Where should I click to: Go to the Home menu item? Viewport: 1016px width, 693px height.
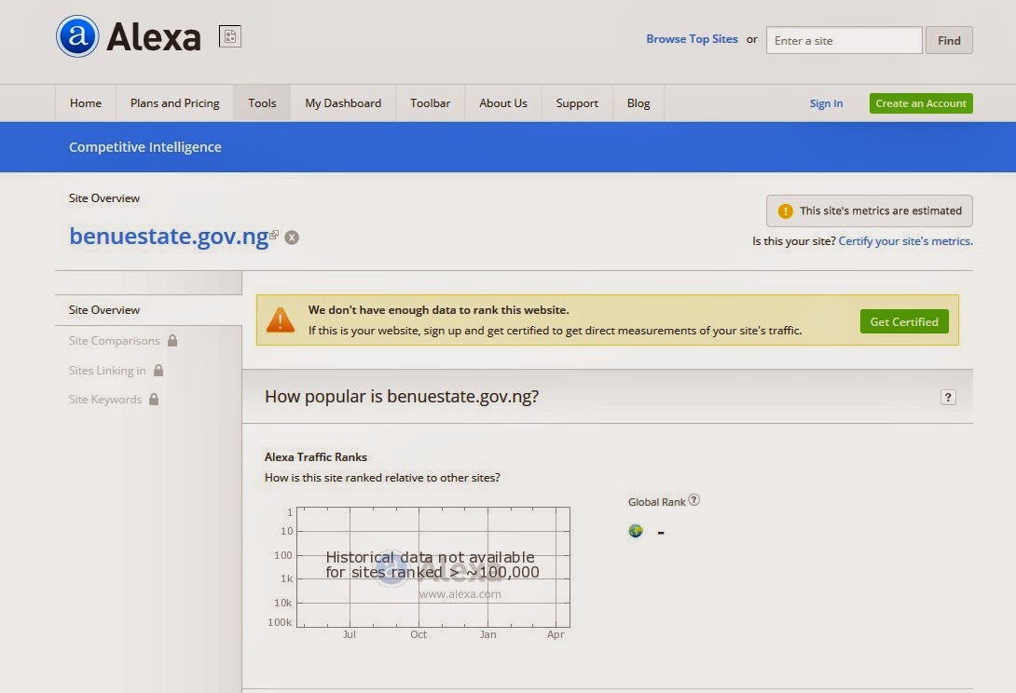point(86,103)
